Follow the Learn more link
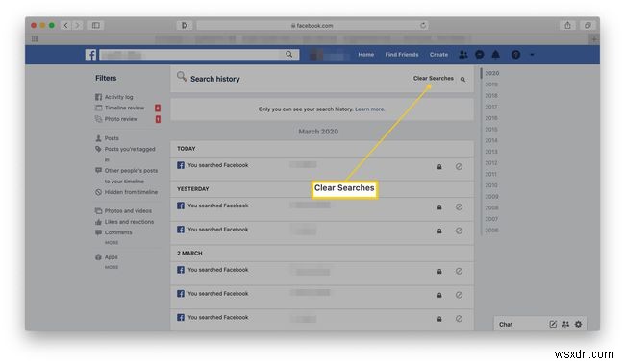 [x=370, y=109]
